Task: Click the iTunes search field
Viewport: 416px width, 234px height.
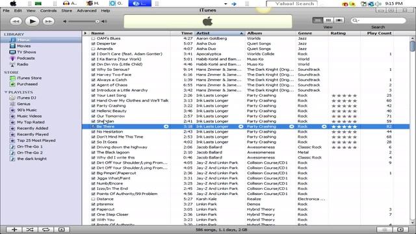Action: click(x=378, y=20)
